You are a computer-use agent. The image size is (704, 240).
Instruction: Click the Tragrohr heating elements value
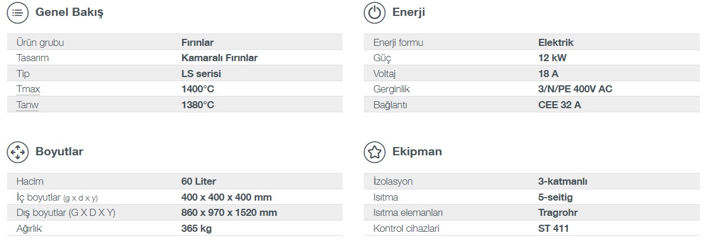click(x=558, y=213)
